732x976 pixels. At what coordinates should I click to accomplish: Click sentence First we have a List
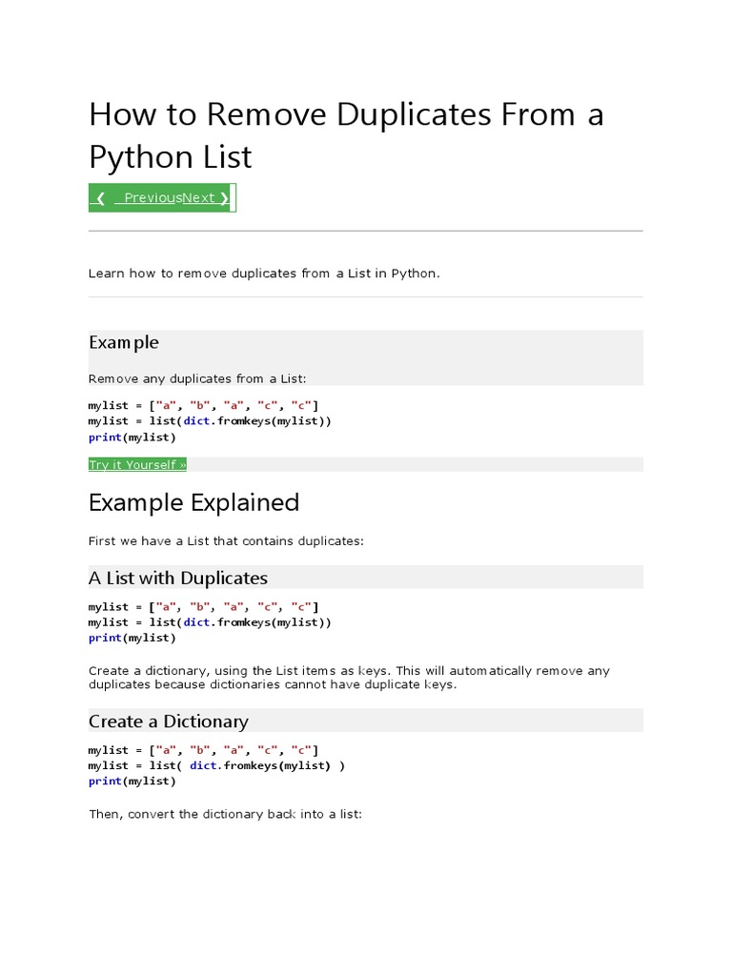226,541
